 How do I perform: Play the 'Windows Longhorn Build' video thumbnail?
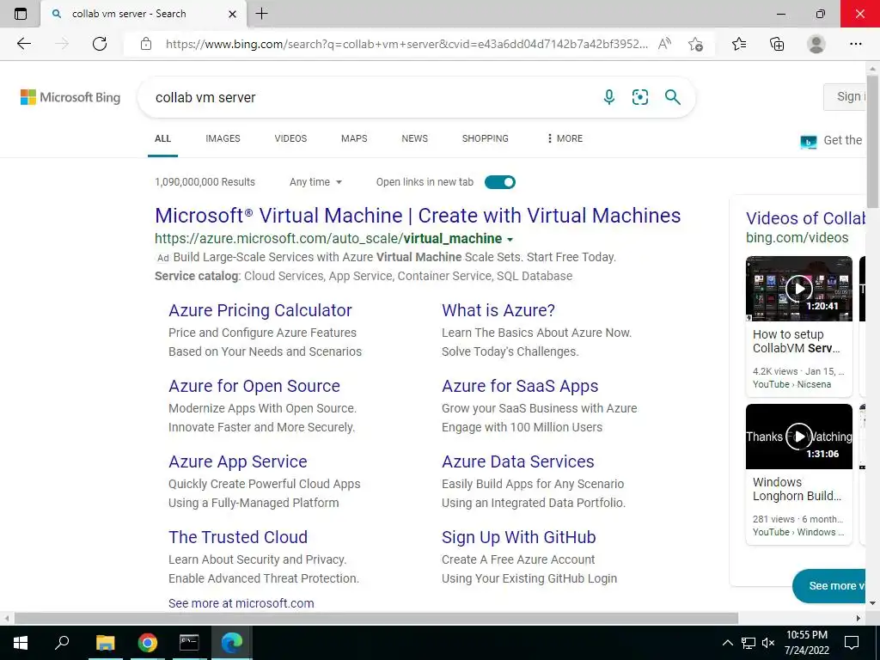[799, 436]
